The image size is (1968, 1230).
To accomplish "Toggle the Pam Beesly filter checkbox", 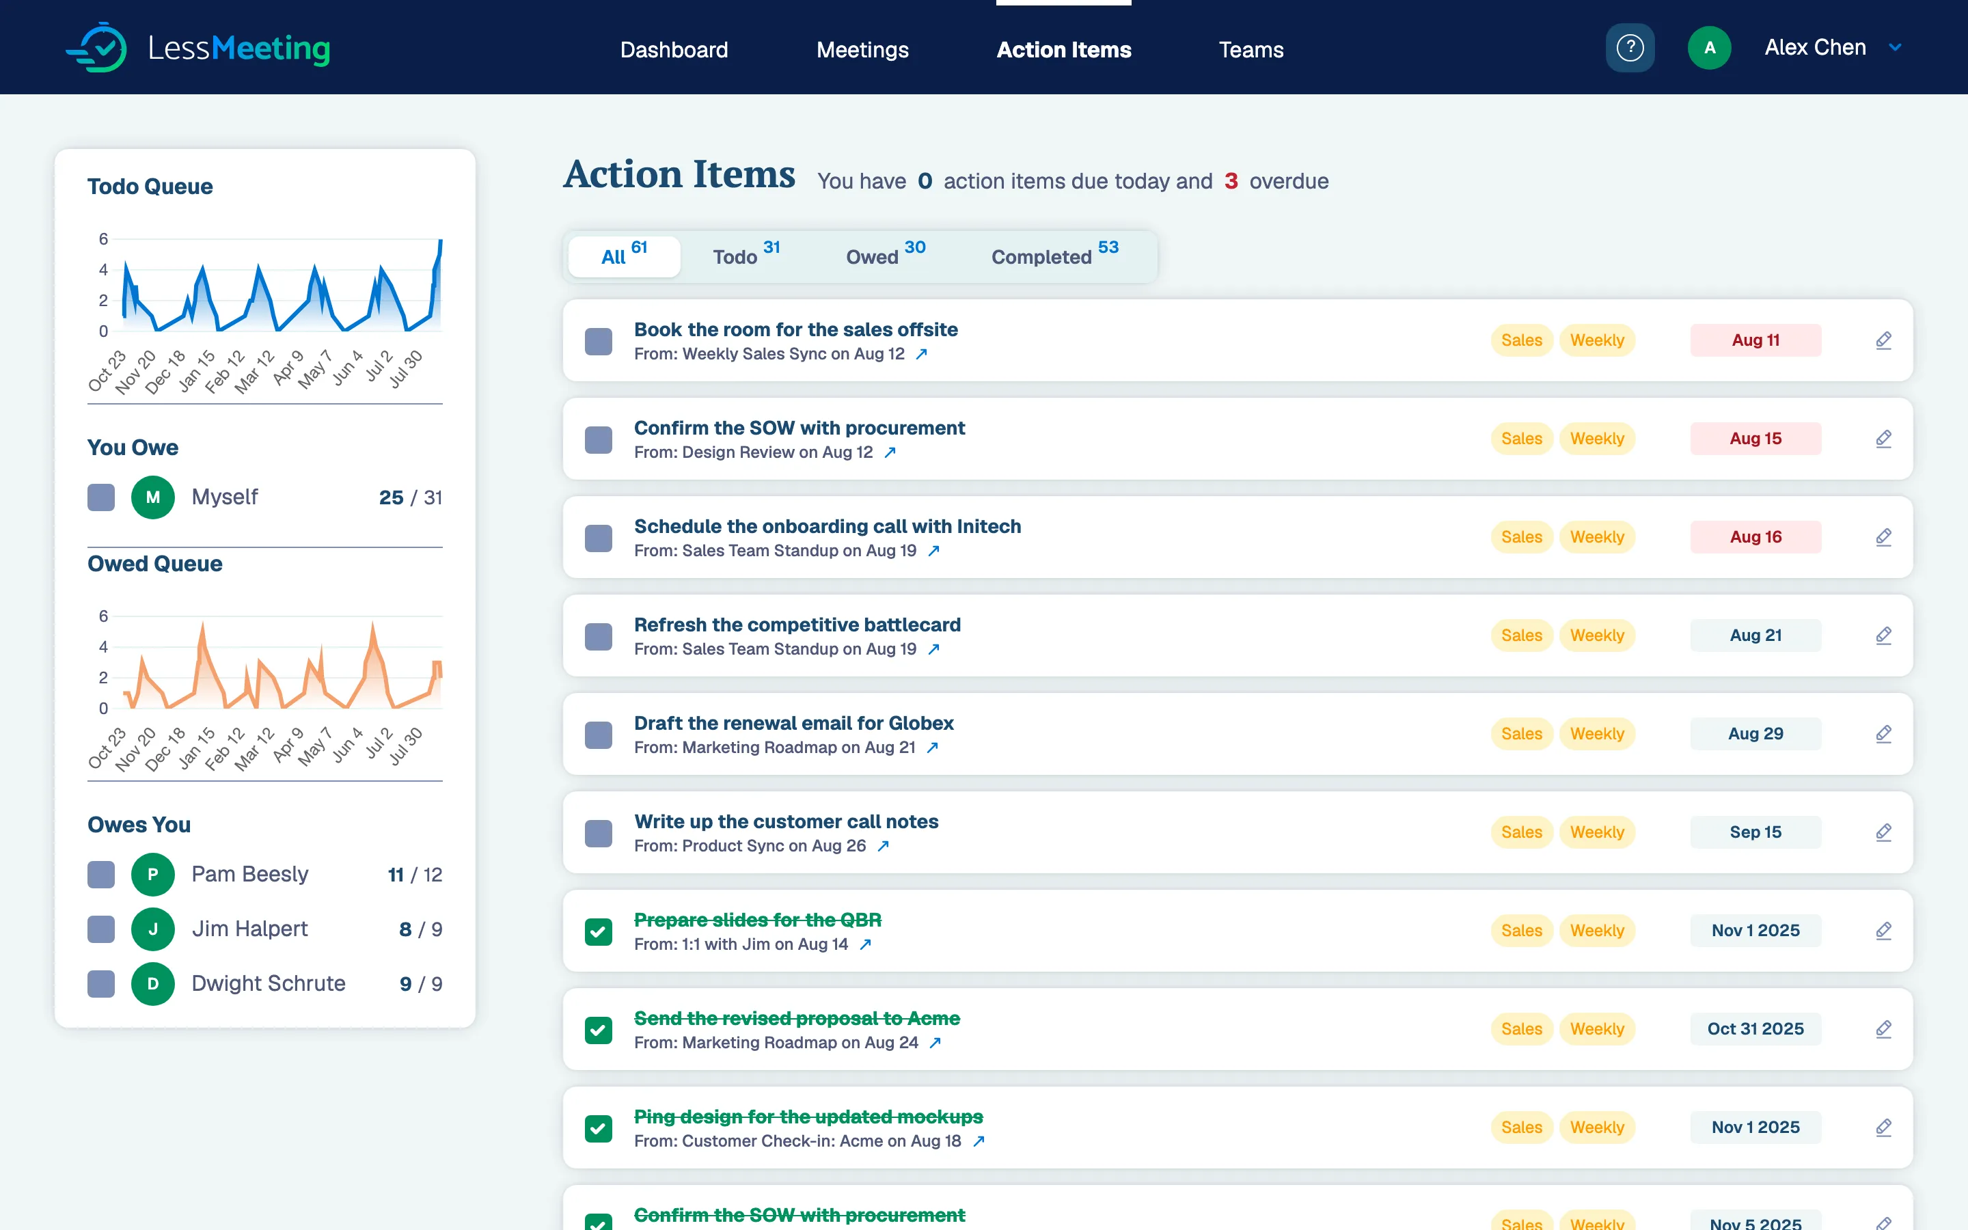I will coord(101,875).
